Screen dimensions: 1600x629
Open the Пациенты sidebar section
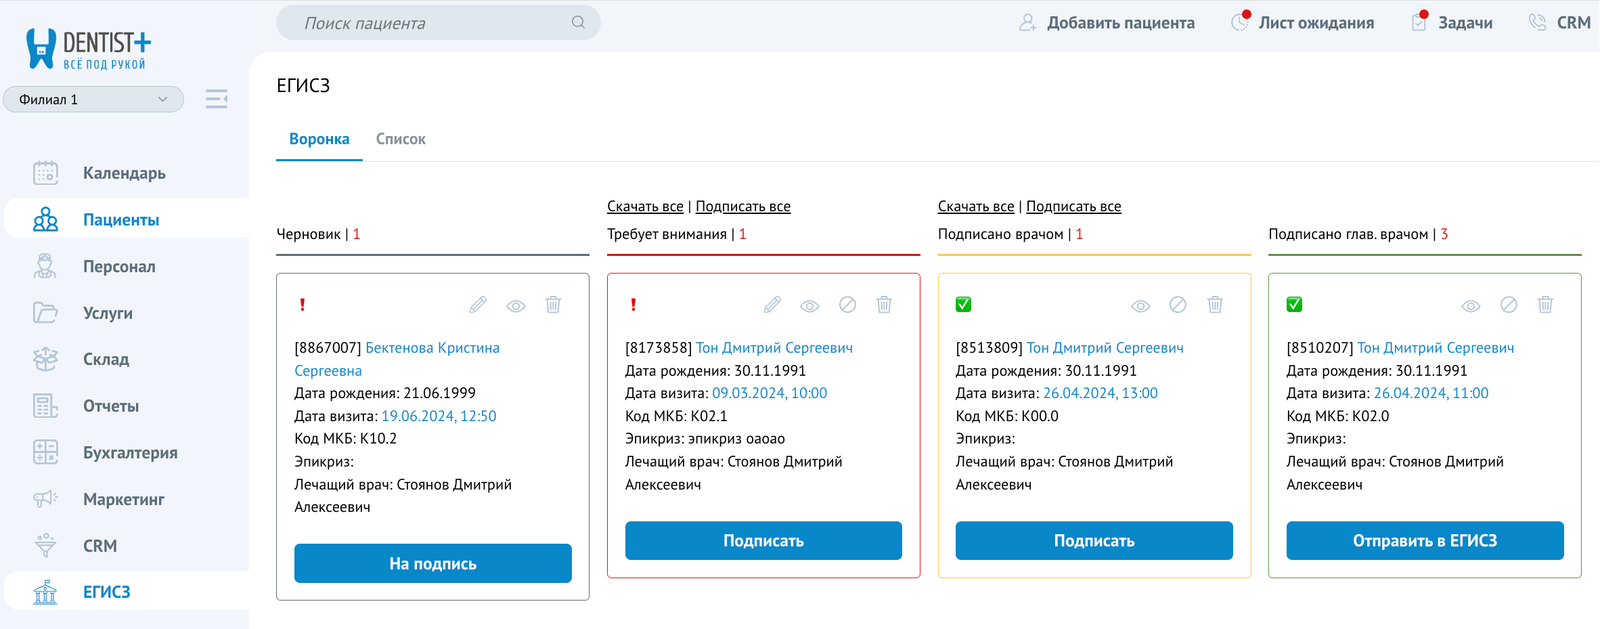click(x=125, y=219)
